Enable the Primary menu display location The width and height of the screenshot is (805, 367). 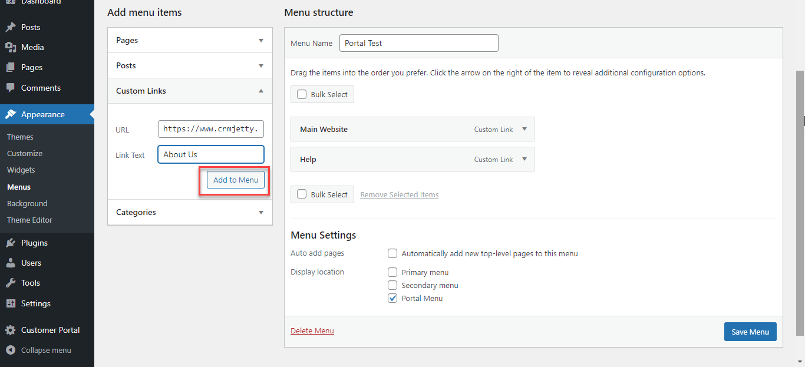392,272
